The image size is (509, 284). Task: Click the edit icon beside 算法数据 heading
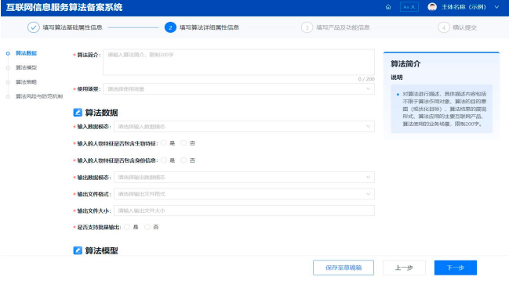coord(78,113)
